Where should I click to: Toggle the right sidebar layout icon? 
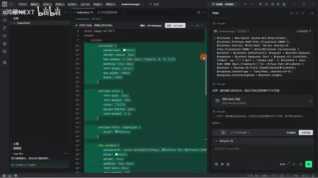272,4
